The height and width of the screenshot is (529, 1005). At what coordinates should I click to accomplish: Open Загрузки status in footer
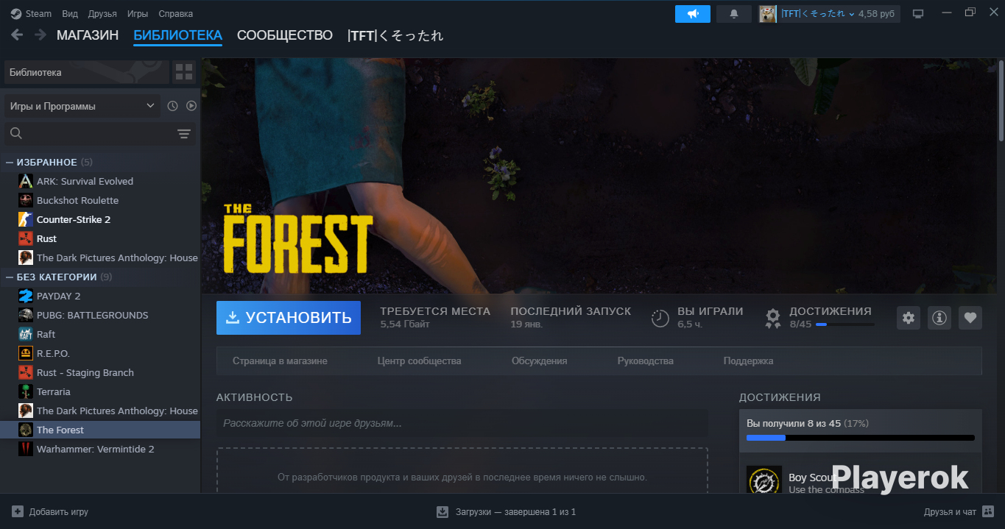pyautogui.click(x=506, y=511)
